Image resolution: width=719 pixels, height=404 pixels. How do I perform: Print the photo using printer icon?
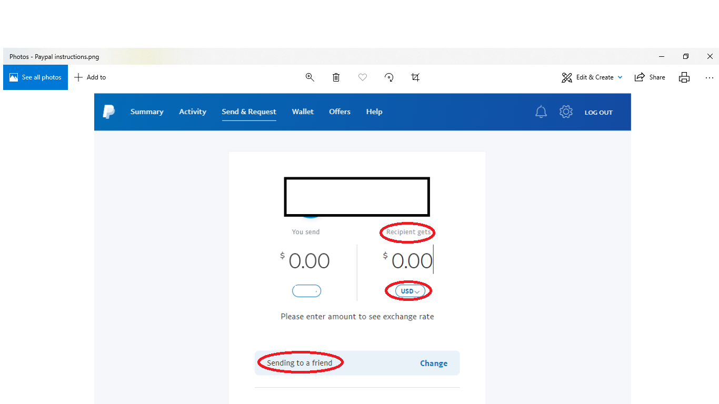pyautogui.click(x=684, y=77)
